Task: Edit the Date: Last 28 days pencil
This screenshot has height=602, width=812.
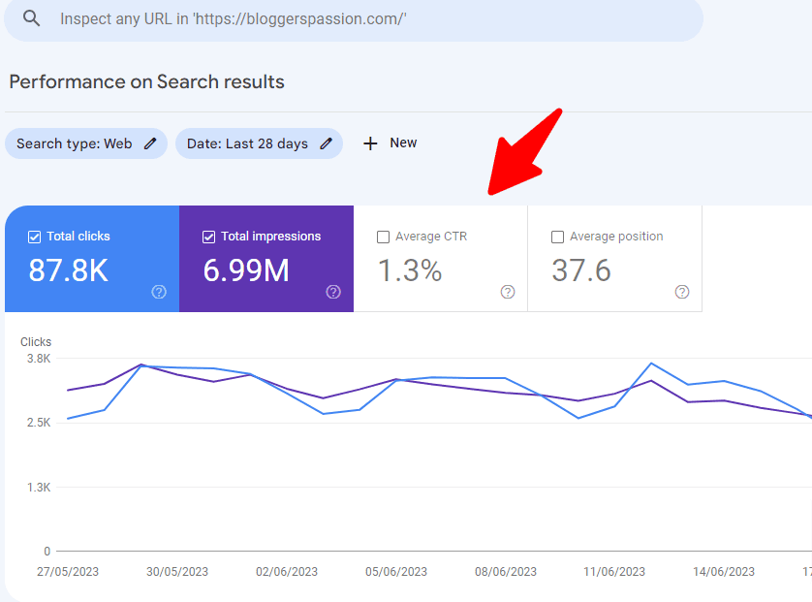Action: [x=327, y=143]
